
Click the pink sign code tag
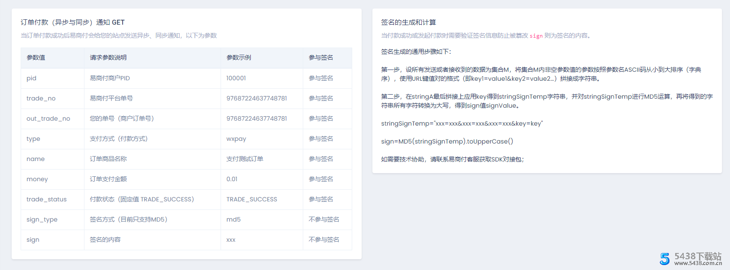(x=536, y=36)
